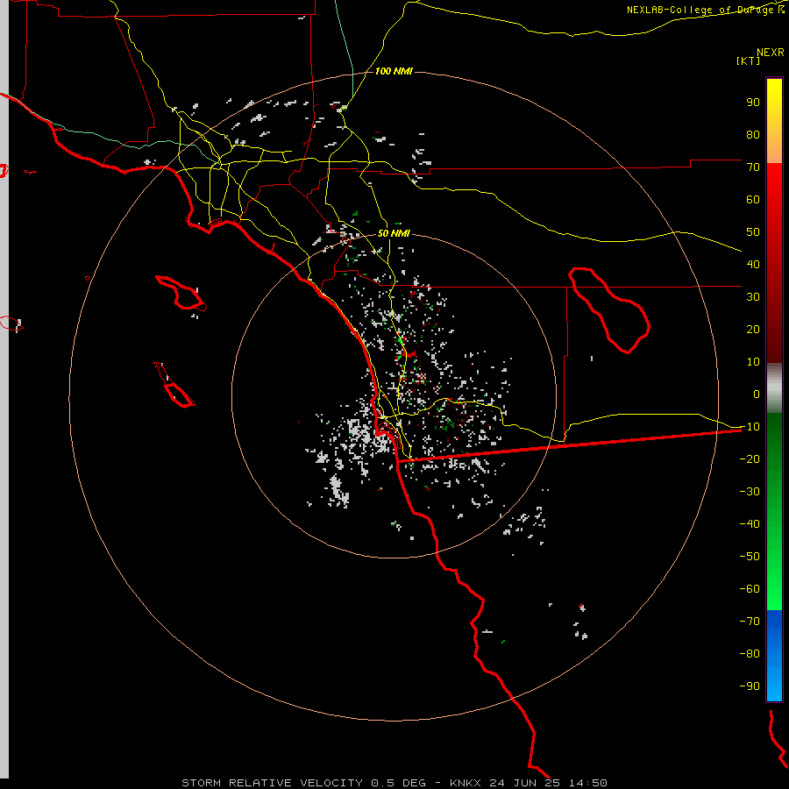Click the -20 knot scale value
The height and width of the screenshot is (789, 789).
(750, 458)
